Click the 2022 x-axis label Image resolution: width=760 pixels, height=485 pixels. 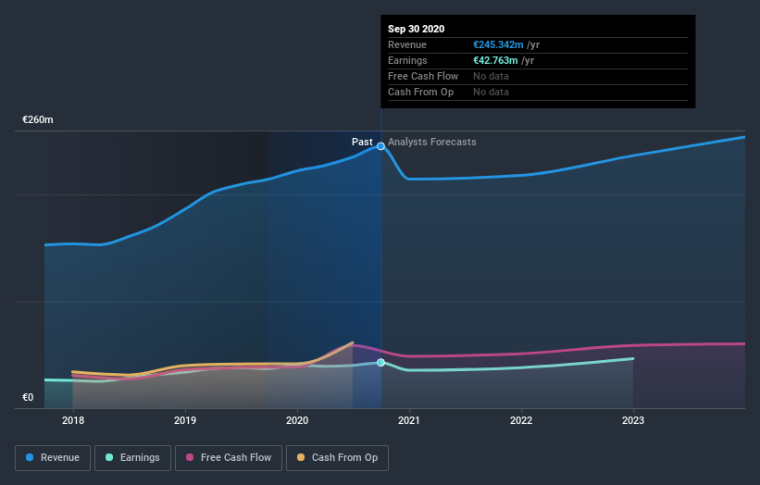coord(521,420)
